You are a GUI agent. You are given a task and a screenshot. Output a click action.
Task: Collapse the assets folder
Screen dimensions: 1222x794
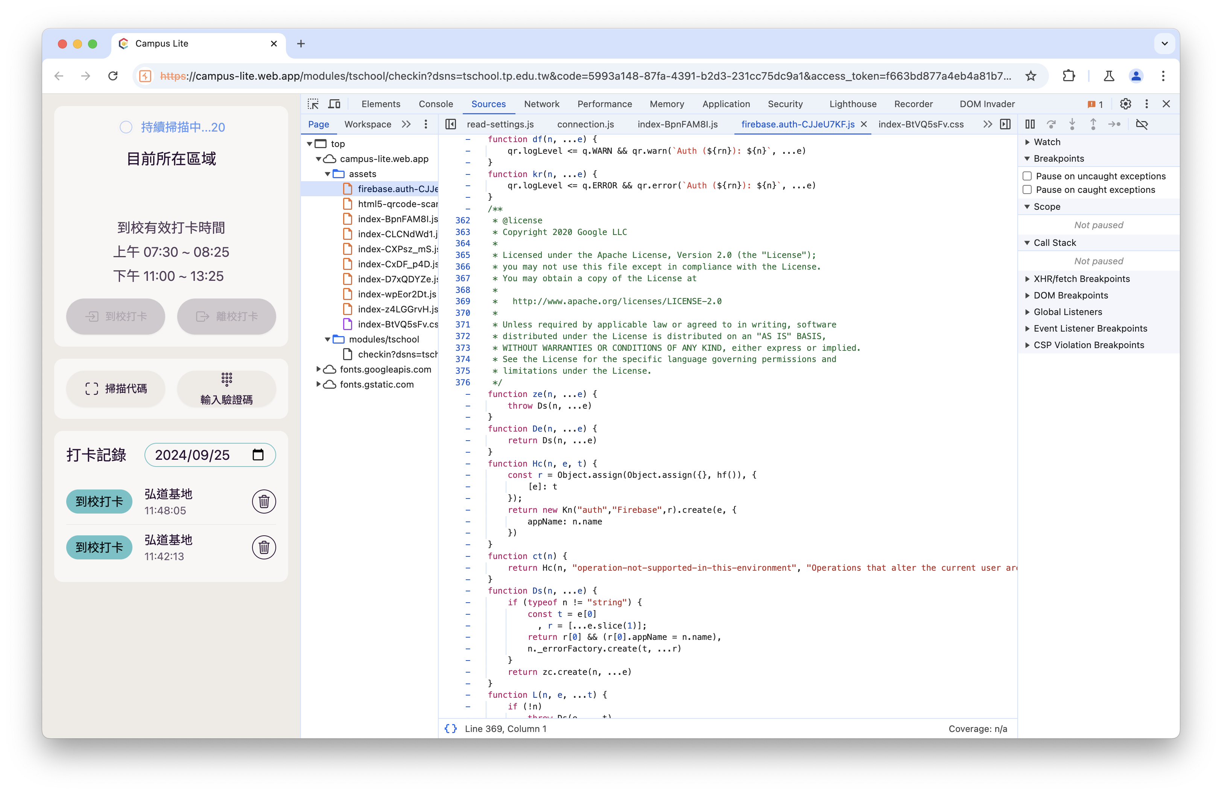click(x=328, y=174)
